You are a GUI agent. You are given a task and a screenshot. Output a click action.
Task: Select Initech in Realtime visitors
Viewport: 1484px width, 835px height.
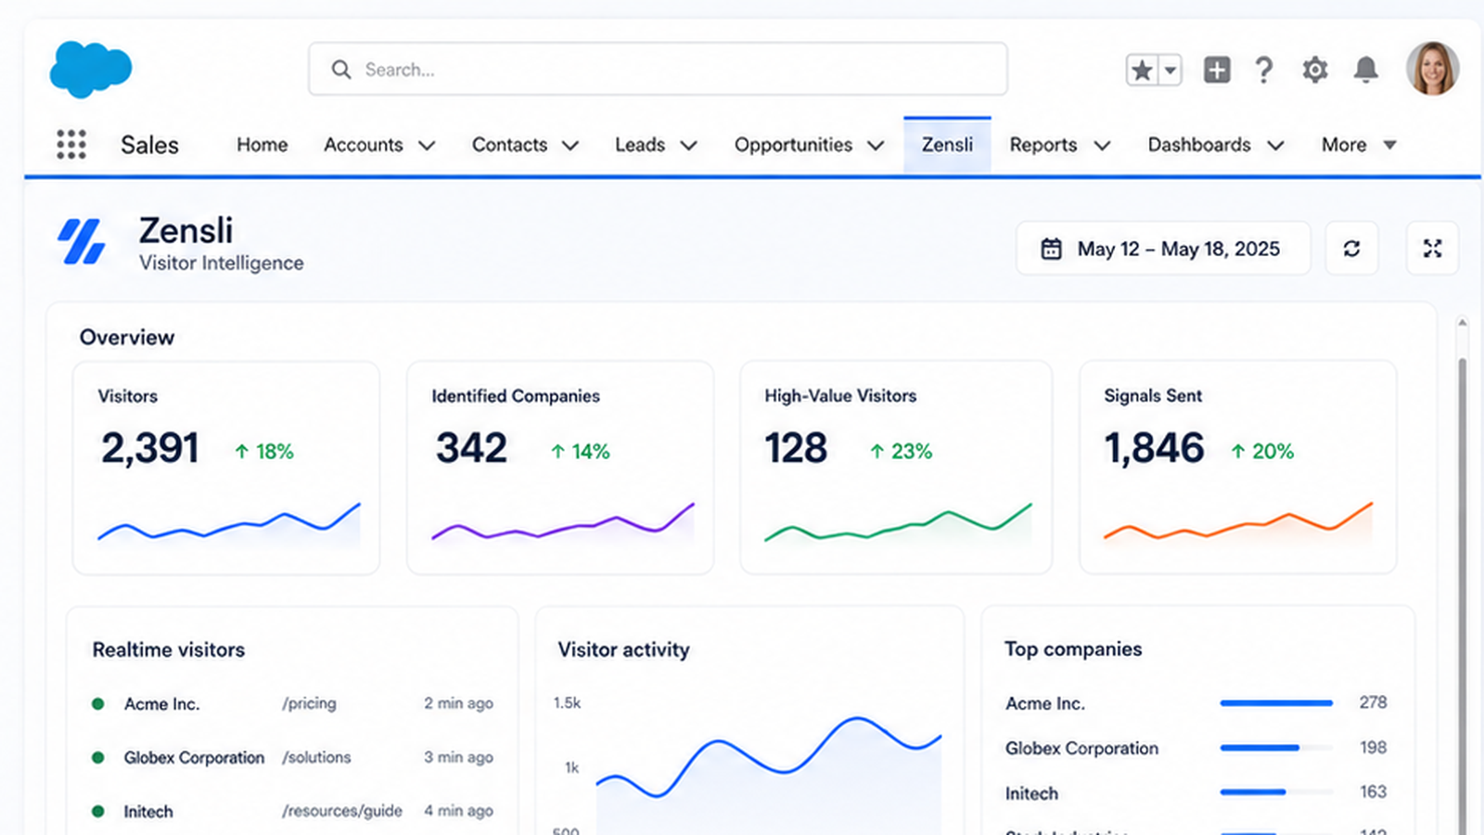click(x=148, y=812)
